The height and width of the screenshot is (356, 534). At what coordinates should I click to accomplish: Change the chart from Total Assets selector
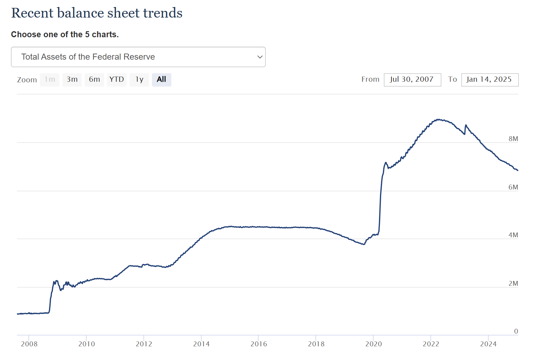pyautogui.click(x=138, y=57)
